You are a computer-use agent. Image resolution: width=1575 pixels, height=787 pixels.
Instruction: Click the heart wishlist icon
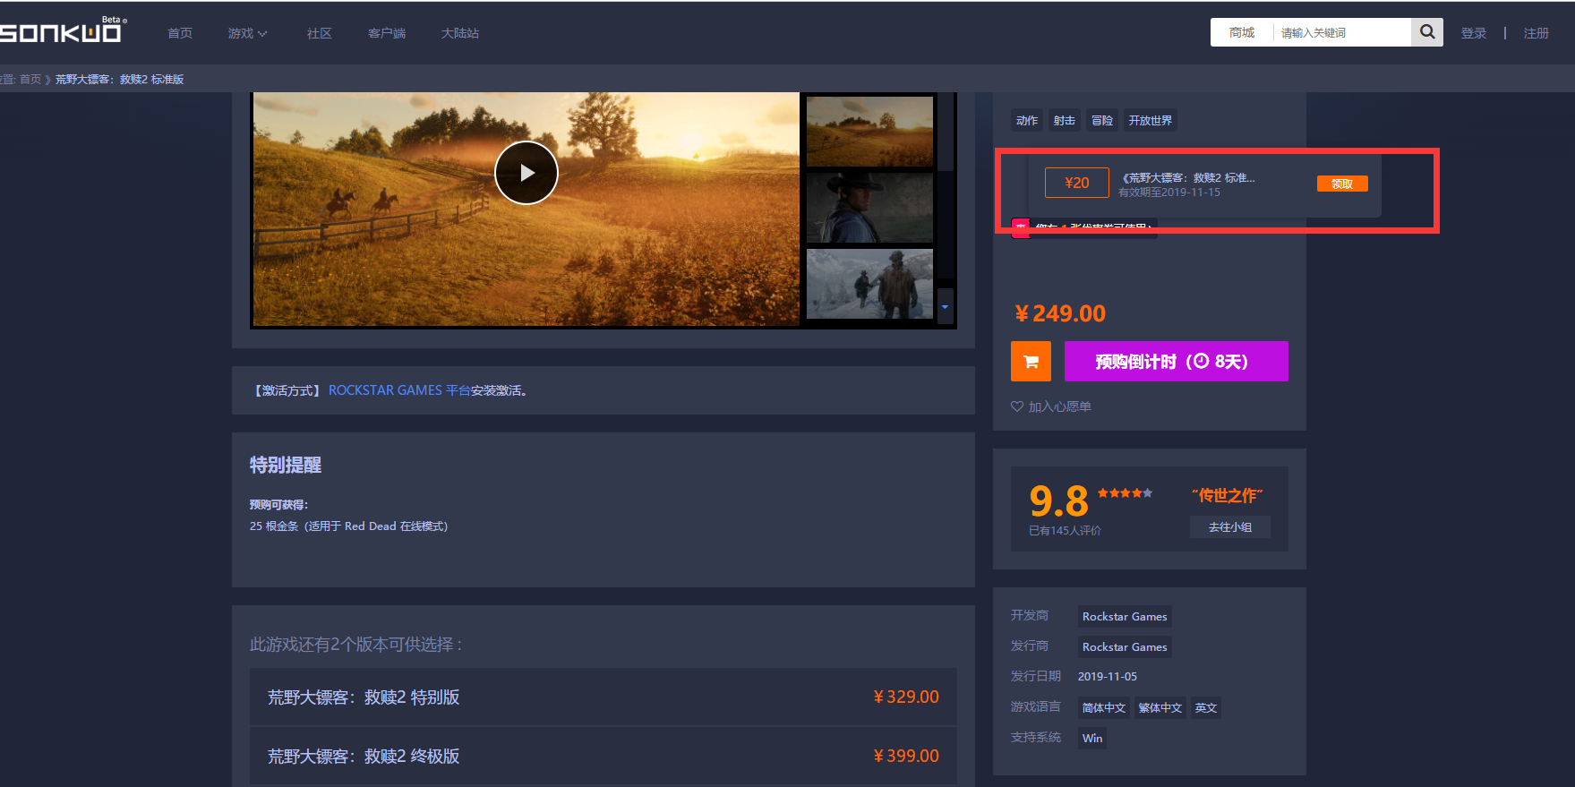(1017, 406)
